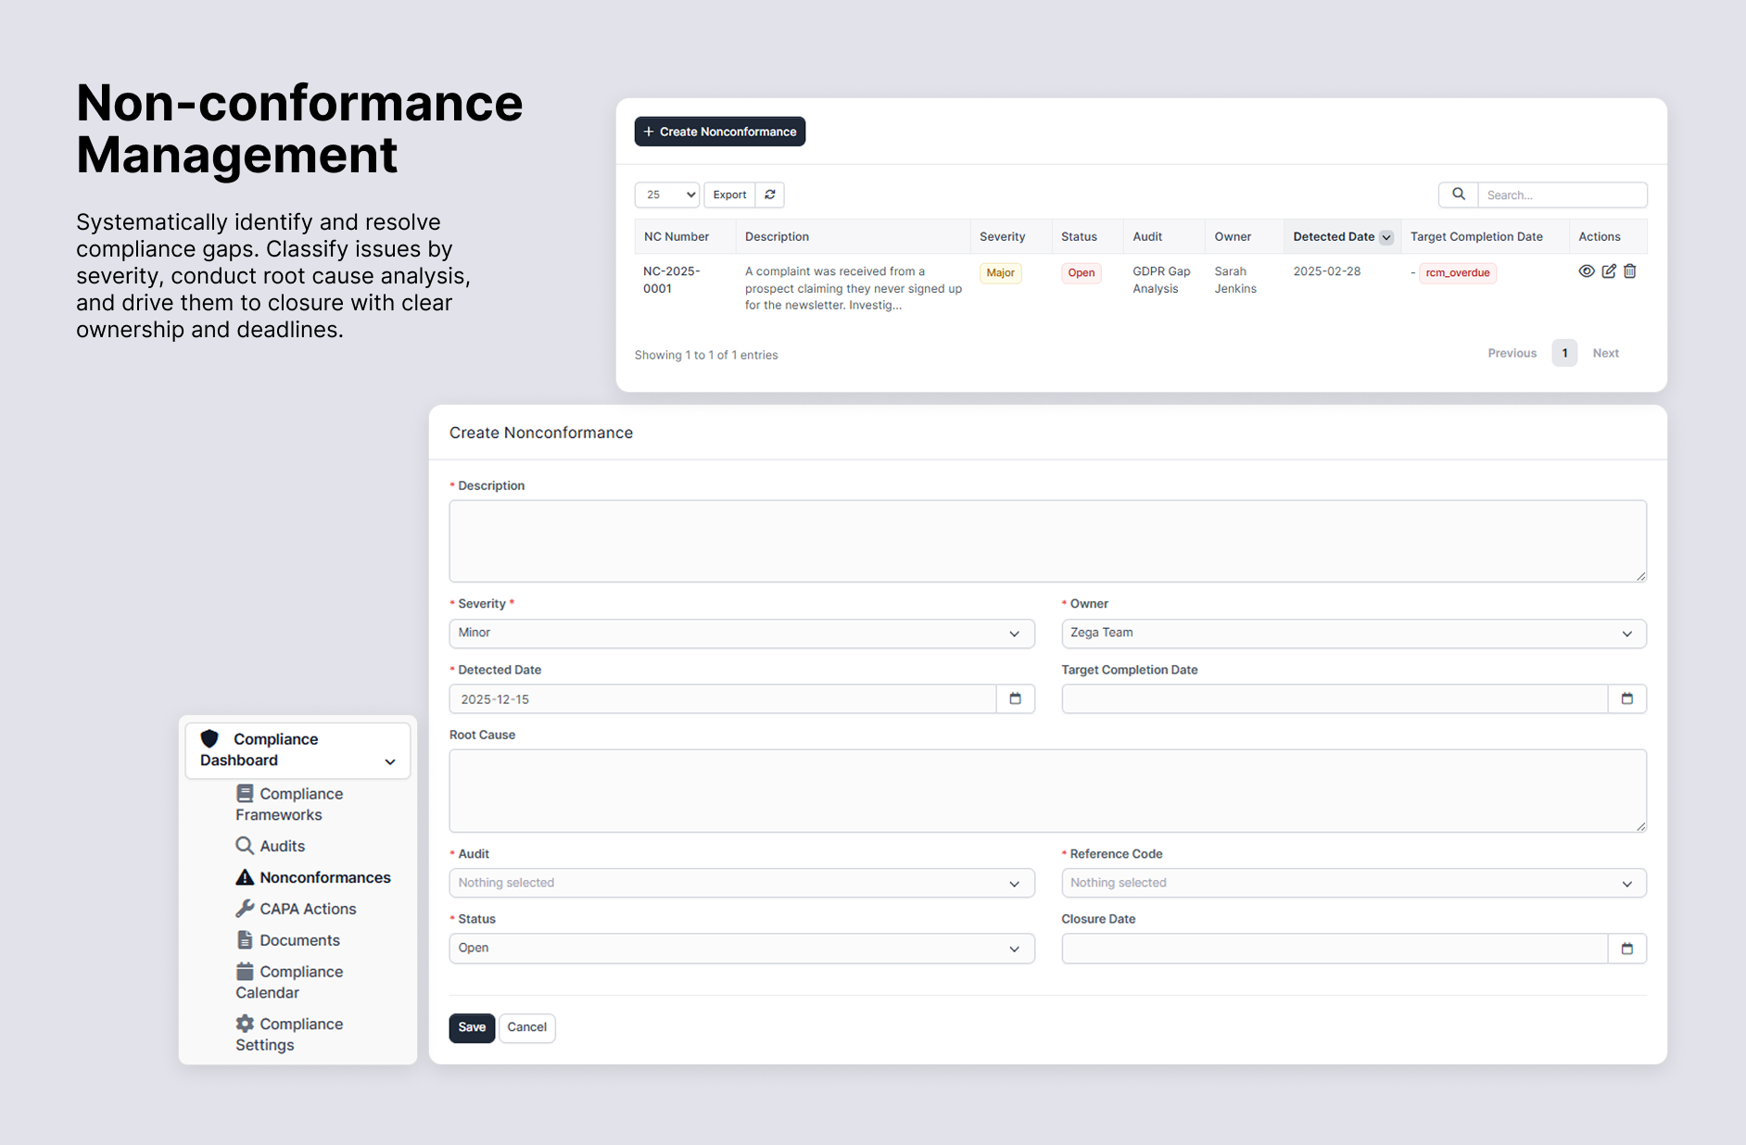
Task: Click the refresh icon next to Export
Action: coord(770,195)
